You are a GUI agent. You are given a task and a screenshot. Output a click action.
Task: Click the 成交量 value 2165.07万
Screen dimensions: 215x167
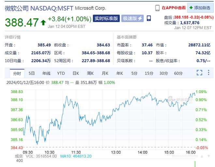(41, 53)
